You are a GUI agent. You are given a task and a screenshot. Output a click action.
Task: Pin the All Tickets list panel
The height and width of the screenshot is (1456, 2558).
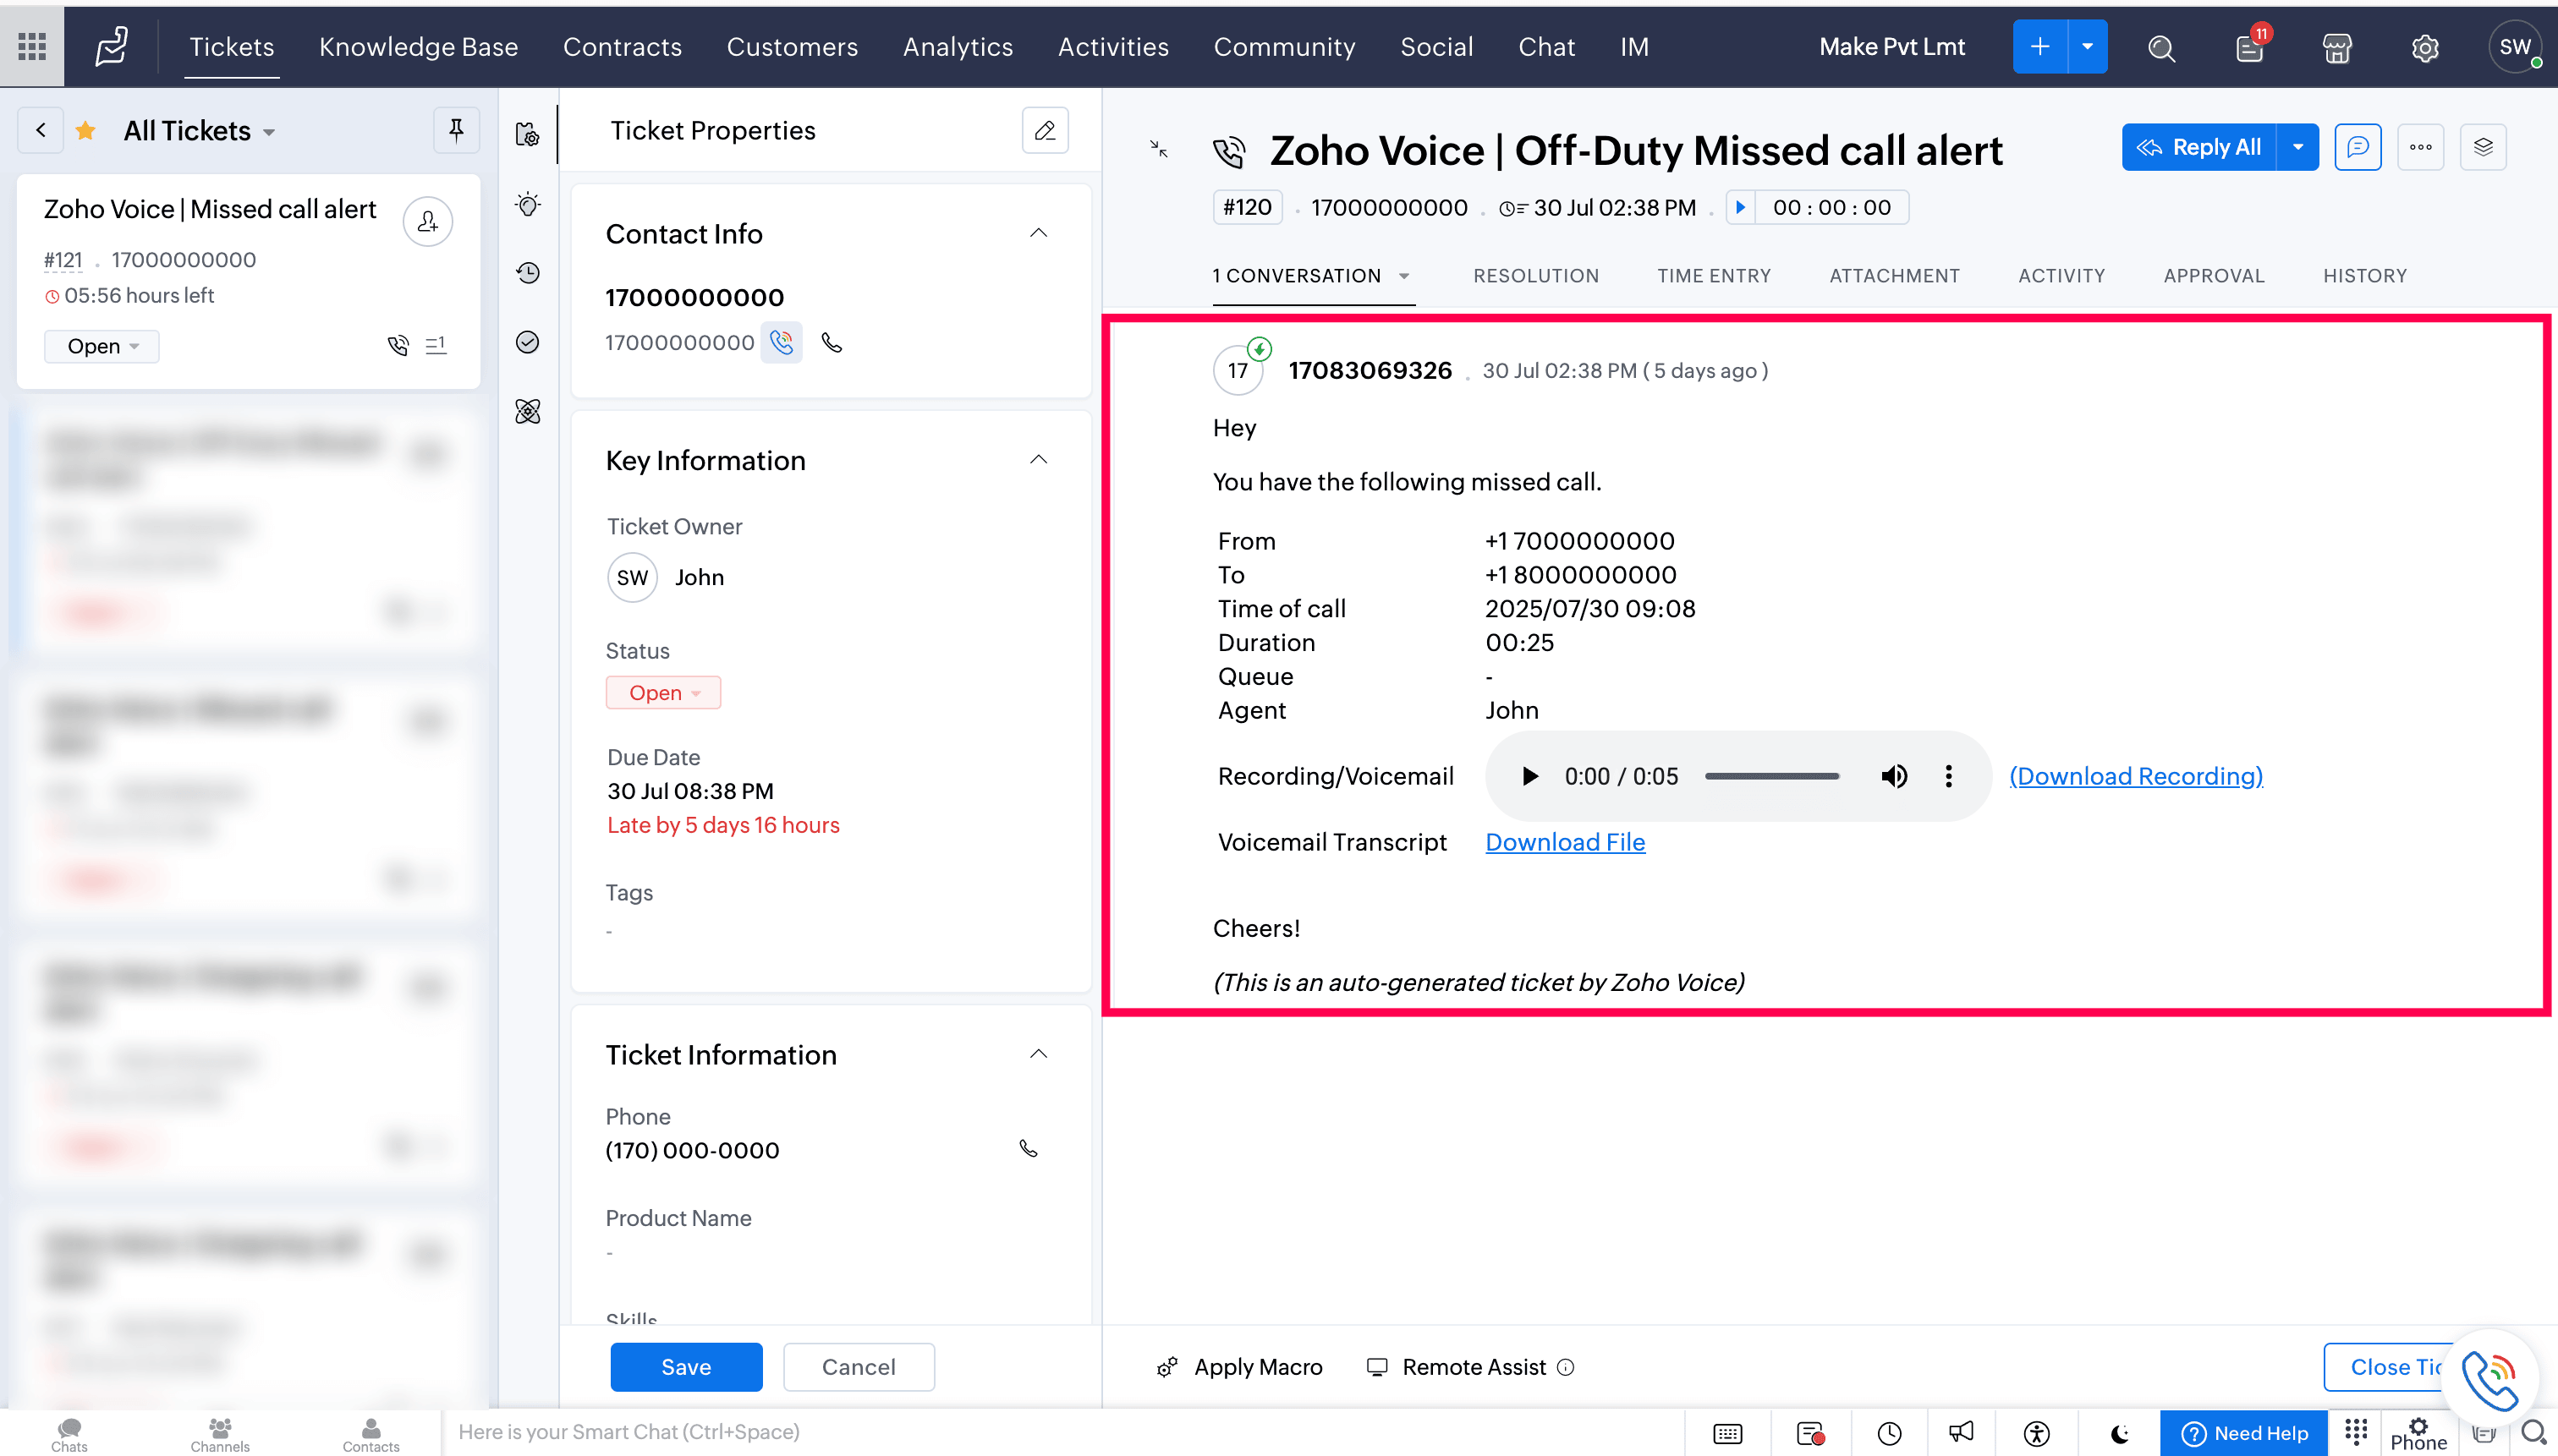(456, 131)
